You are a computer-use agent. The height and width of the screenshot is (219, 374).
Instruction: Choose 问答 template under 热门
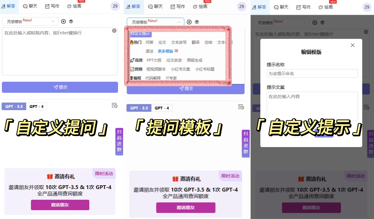(149, 42)
